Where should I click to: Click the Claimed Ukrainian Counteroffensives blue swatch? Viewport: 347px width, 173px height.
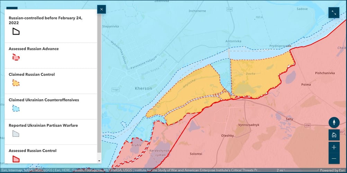pyautogui.click(x=16, y=108)
